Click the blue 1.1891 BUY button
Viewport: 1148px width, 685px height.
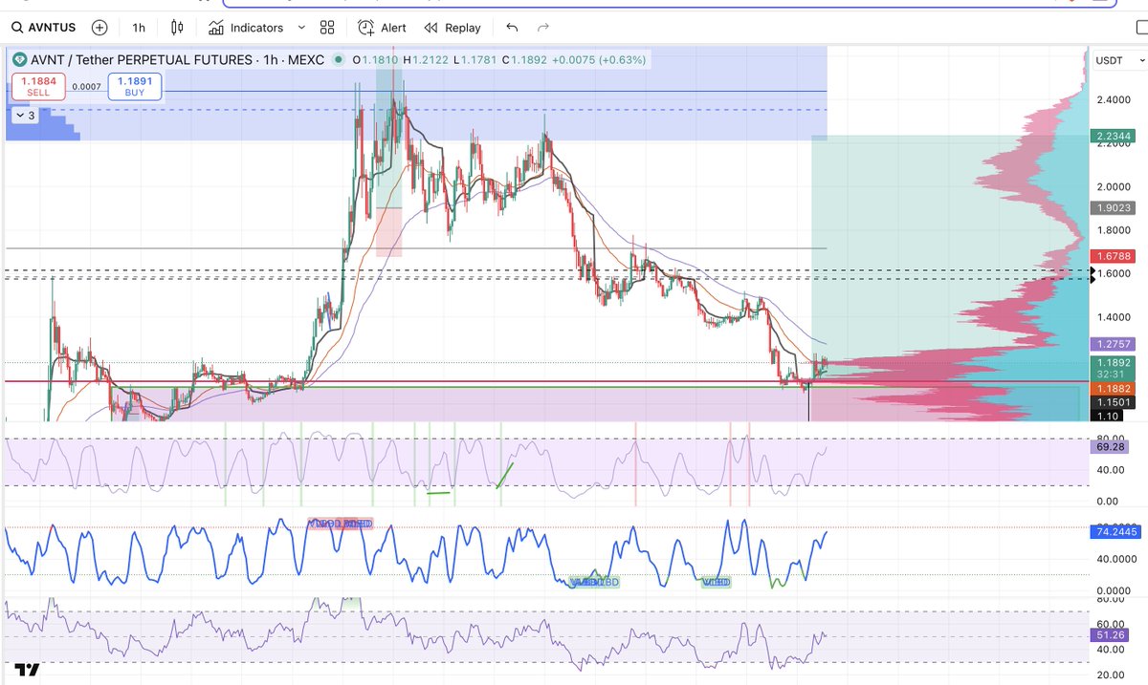click(134, 87)
